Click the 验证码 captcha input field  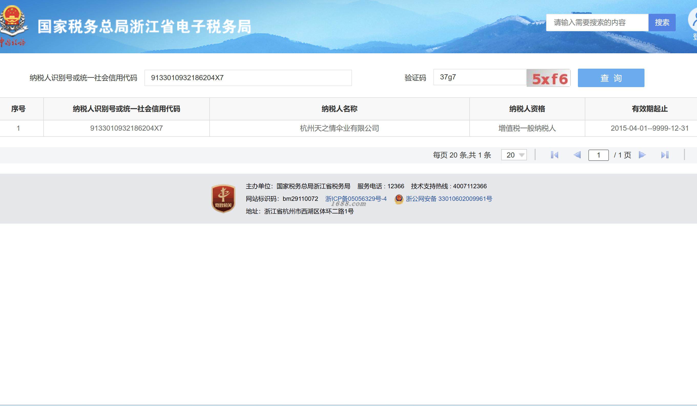(480, 77)
